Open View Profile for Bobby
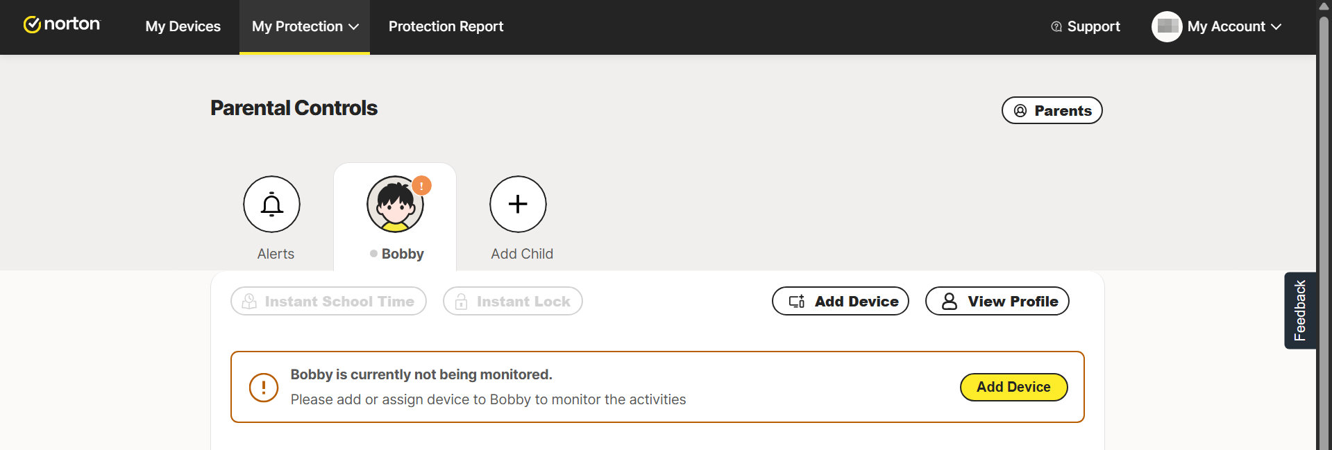Image resolution: width=1332 pixels, height=450 pixels. click(x=997, y=301)
